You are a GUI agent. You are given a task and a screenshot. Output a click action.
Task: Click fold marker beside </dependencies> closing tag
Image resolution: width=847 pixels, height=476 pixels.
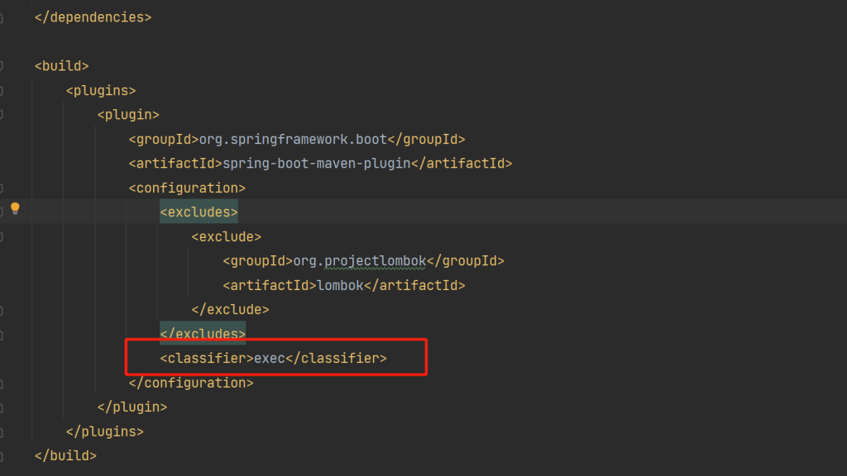click(x=2, y=17)
